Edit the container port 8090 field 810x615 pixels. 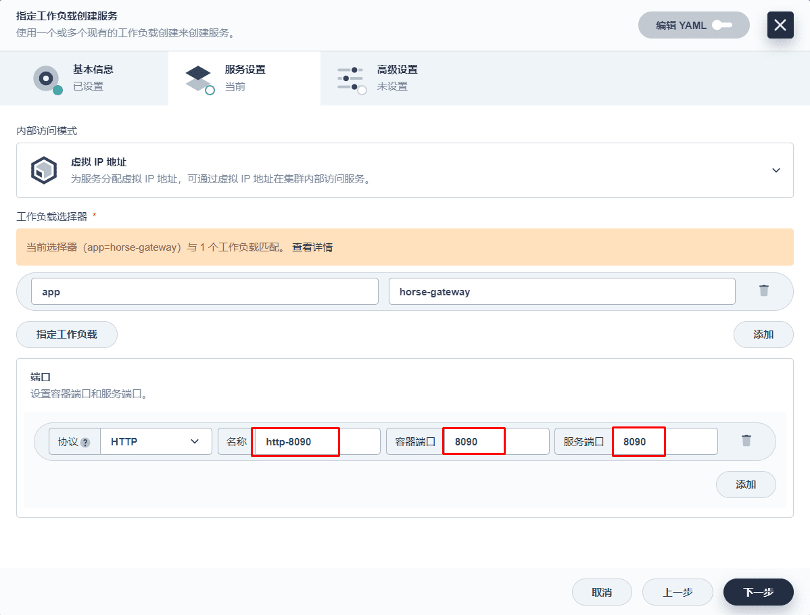(x=496, y=441)
